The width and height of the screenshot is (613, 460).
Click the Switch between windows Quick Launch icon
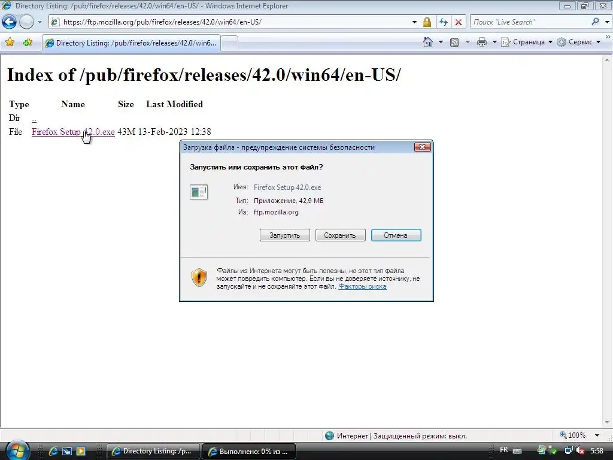(x=67, y=451)
